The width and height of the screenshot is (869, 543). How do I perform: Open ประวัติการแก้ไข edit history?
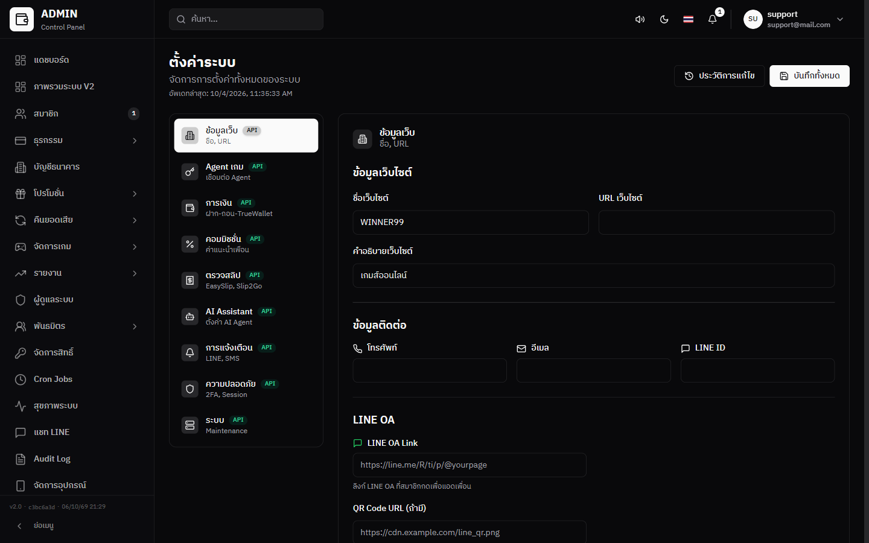tap(719, 76)
